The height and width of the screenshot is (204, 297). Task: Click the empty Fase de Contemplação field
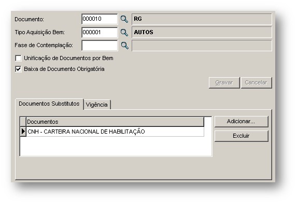100,46
